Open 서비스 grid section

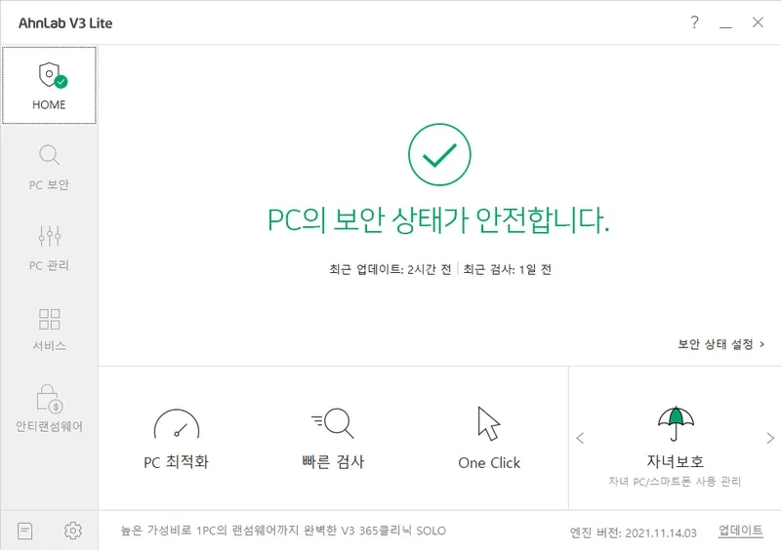click(49, 329)
